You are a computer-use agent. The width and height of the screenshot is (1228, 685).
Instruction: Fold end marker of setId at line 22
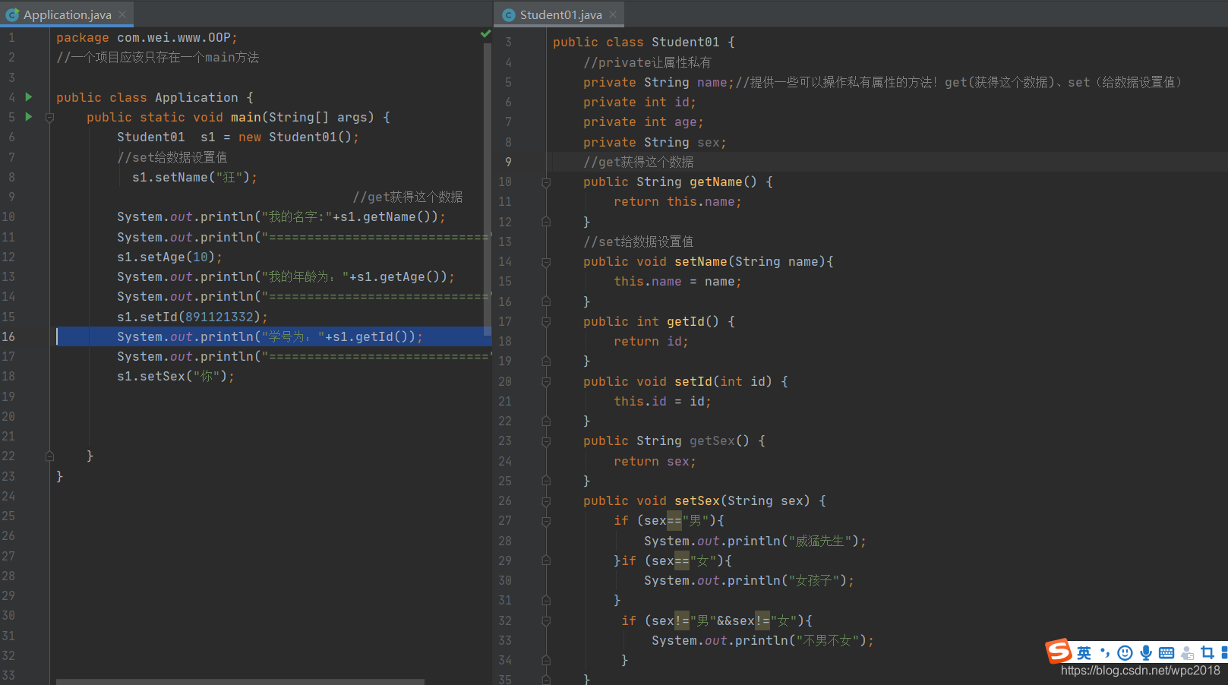click(x=546, y=421)
